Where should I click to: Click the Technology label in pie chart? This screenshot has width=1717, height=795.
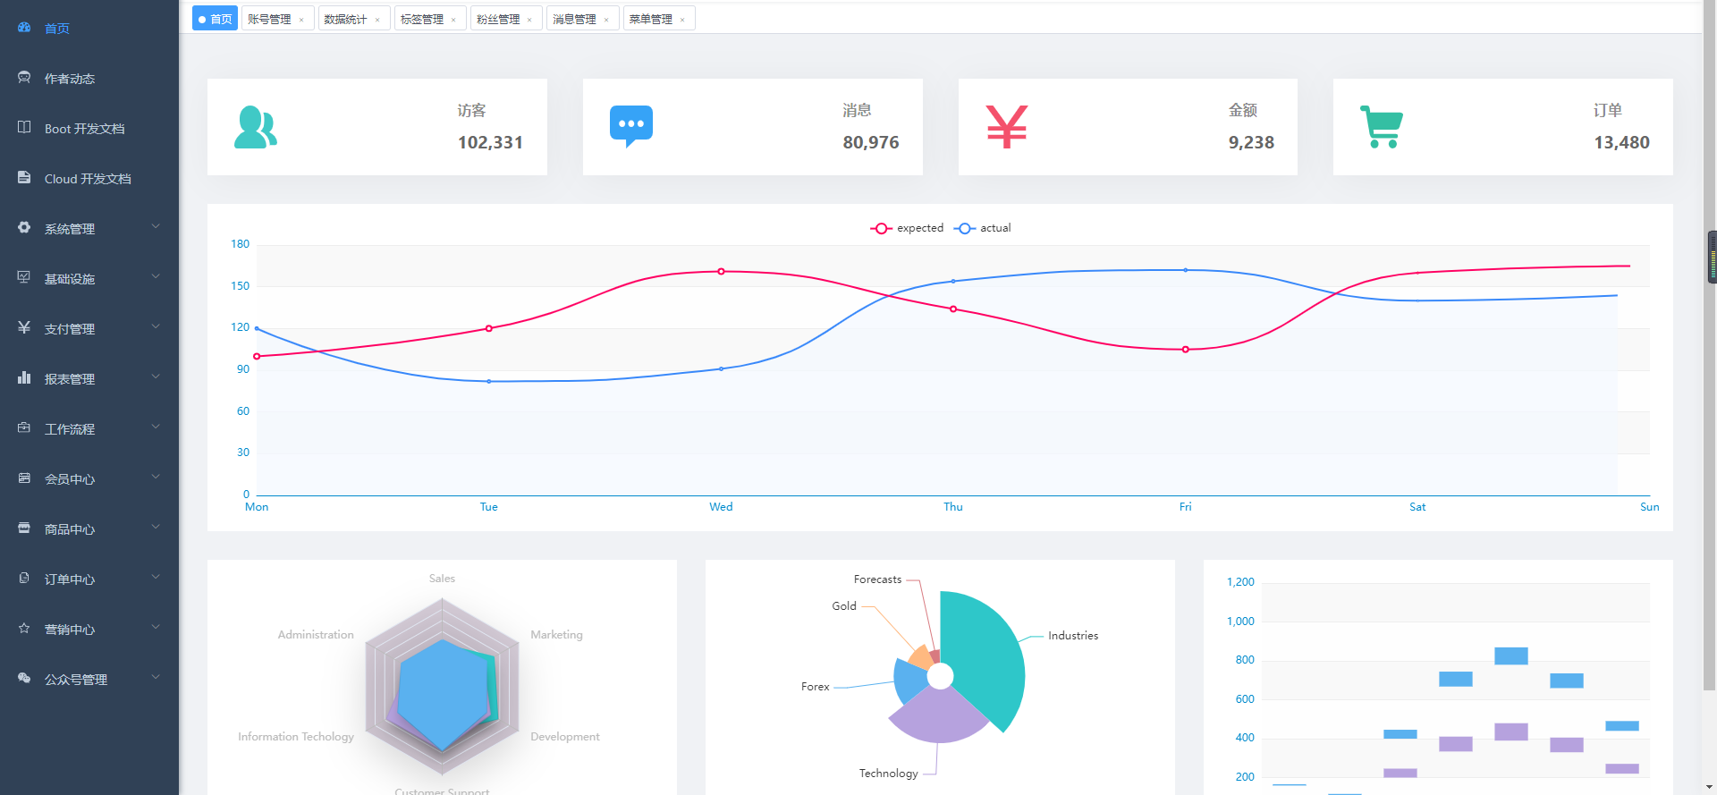[888, 774]
